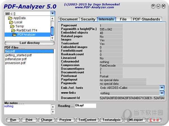This screenshot has height=126, width=169.
Task: Click the End button
Action: (154, 120)
